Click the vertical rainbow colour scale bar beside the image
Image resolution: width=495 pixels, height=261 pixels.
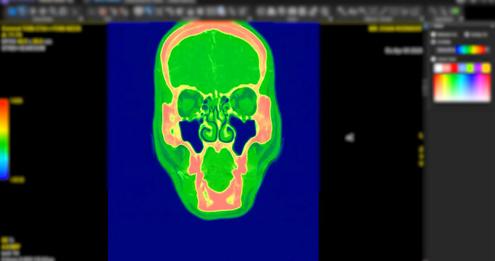[x=4, y=139]
